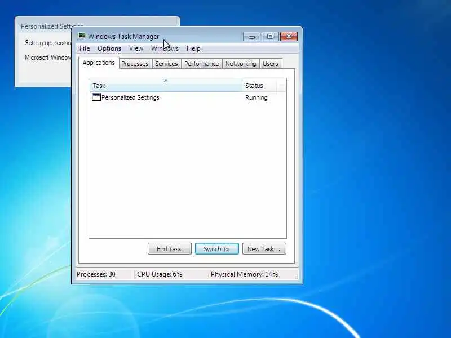This screenshot has width=451, height=338.
Task: Switch to the Services tab
Action: 166,64
